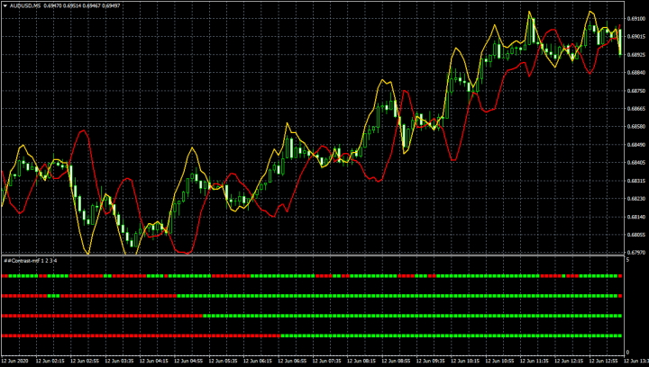This screenshot has width=649, height=367.
Task: Click the 0.69100 price scale label
Action: pos(636,18)
